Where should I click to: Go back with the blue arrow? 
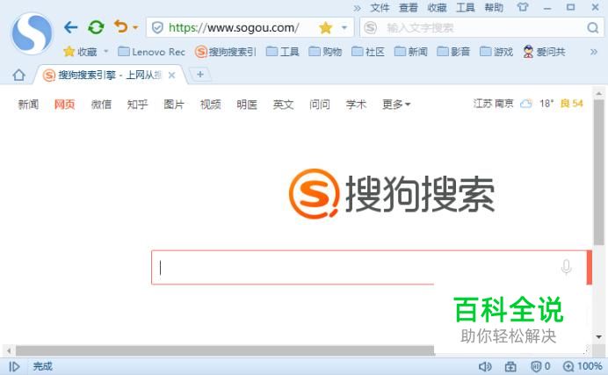71,27
